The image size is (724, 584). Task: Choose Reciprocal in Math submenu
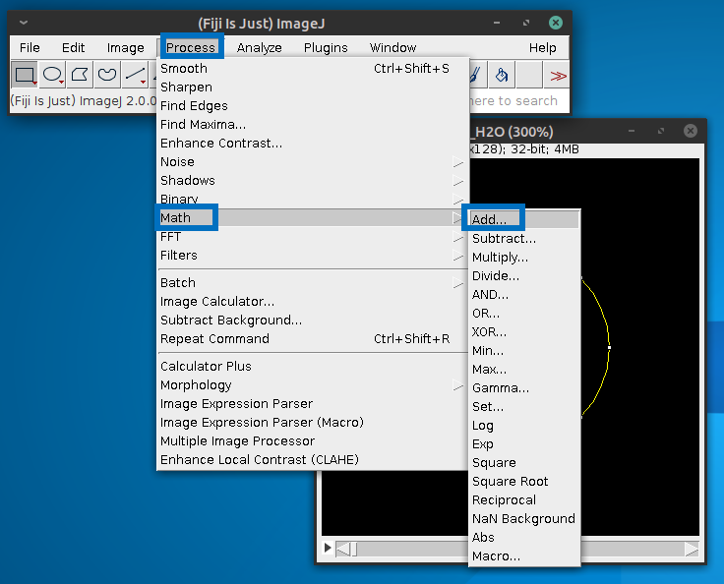click(x=524, y=500)
